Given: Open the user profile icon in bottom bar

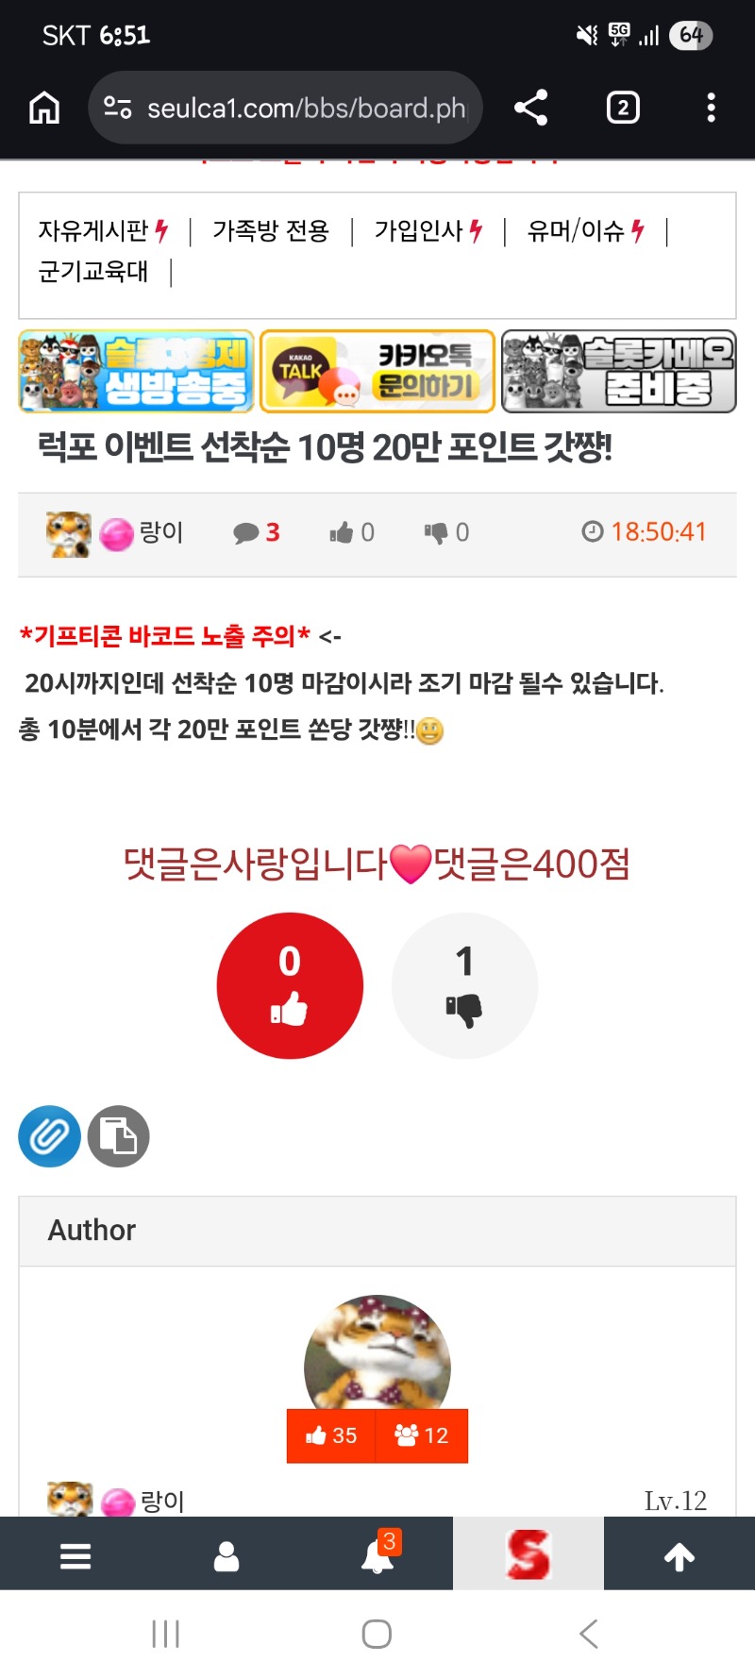Looking at the screenshot, I should [x=226, y=1555].
